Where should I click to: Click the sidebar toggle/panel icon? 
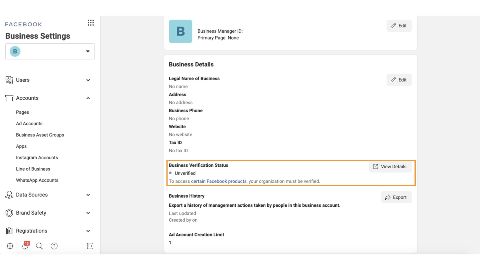coord(90,245)
